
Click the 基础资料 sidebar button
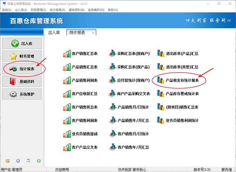(22, 81)
